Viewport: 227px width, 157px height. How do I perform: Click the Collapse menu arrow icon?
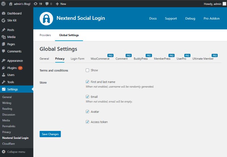pyautogui.click(x=4, y=152)
